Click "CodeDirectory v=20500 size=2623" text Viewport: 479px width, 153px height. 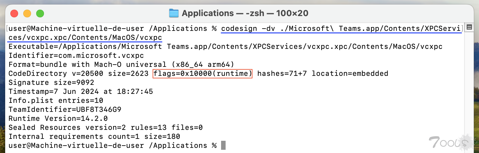pos(79,74)
